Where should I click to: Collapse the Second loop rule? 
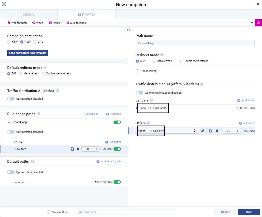(9, 122)
